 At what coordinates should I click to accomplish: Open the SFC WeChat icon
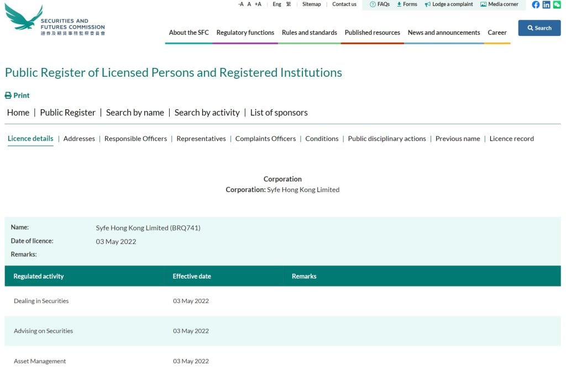pos(557,4)
